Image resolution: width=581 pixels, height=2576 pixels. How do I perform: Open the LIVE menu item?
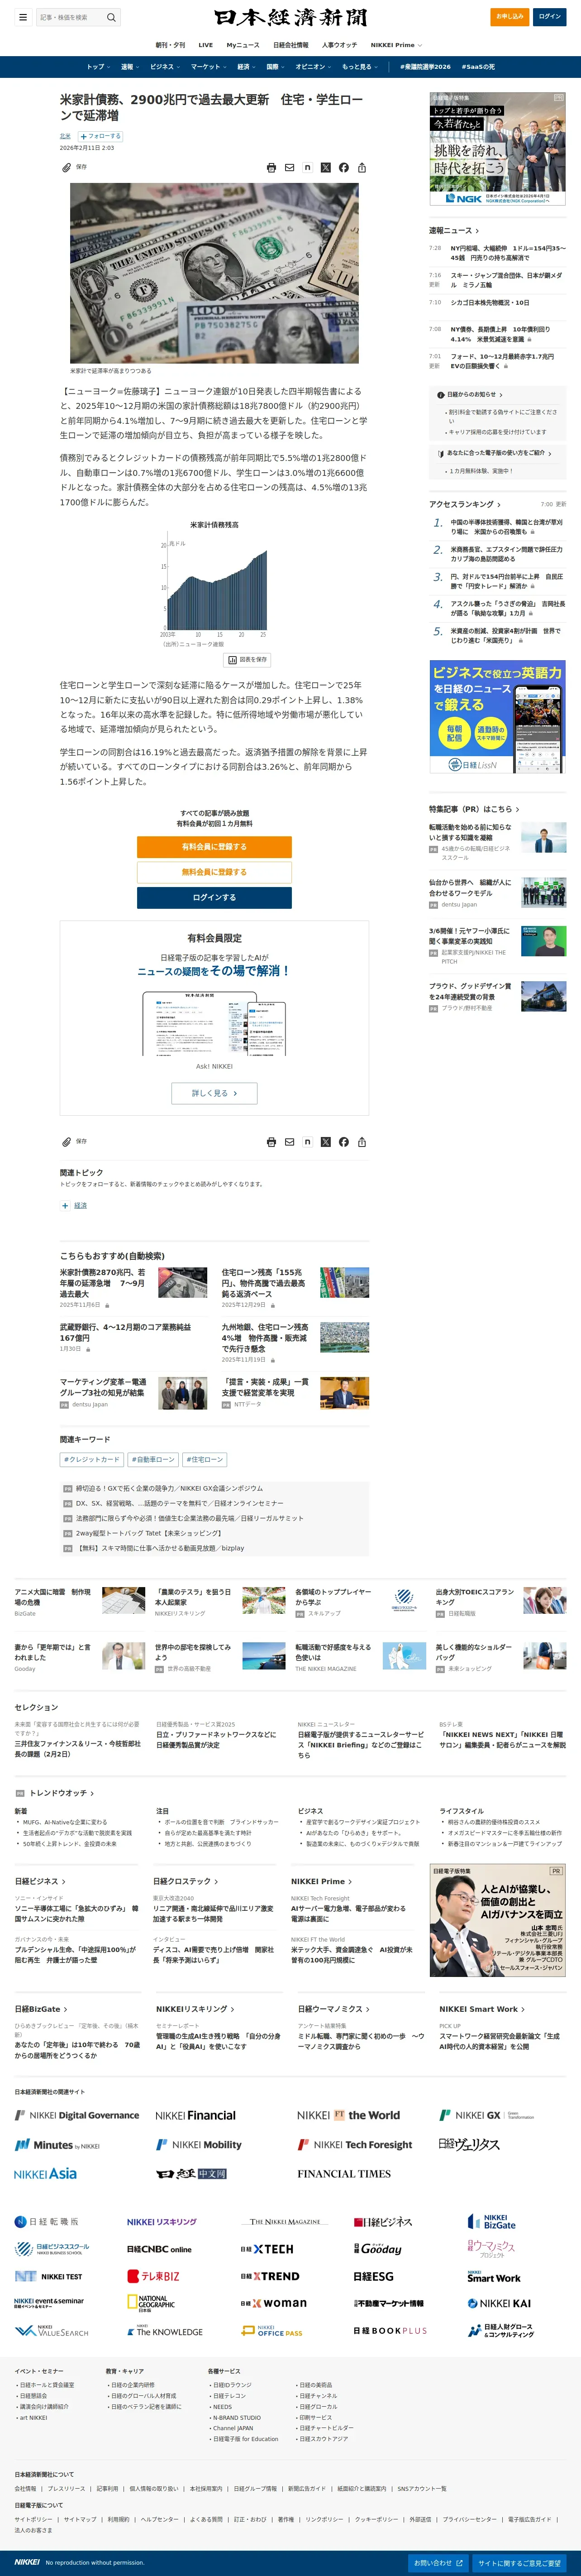(x=205, y=45)
